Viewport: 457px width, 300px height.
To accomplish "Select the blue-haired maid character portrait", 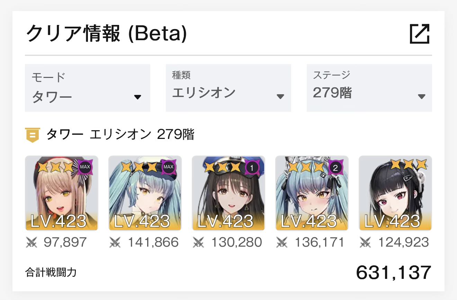I will (312, 193).
